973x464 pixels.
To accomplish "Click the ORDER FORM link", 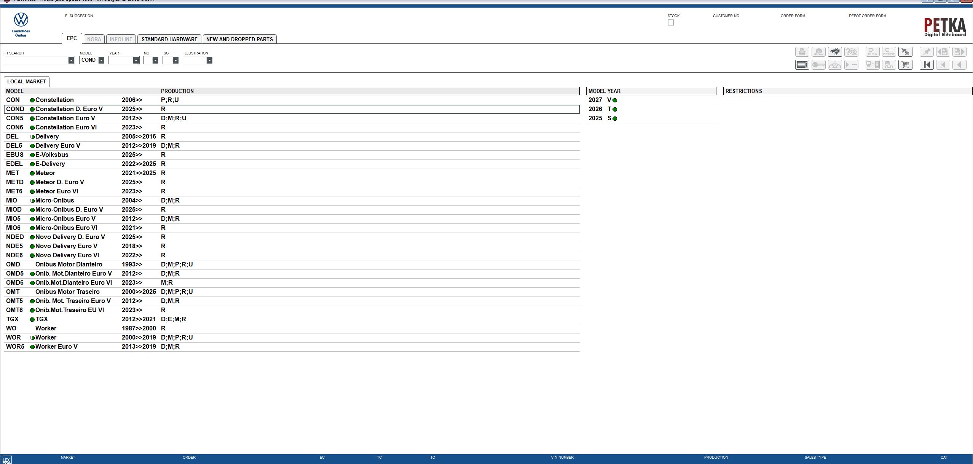I will pos(793,16).
